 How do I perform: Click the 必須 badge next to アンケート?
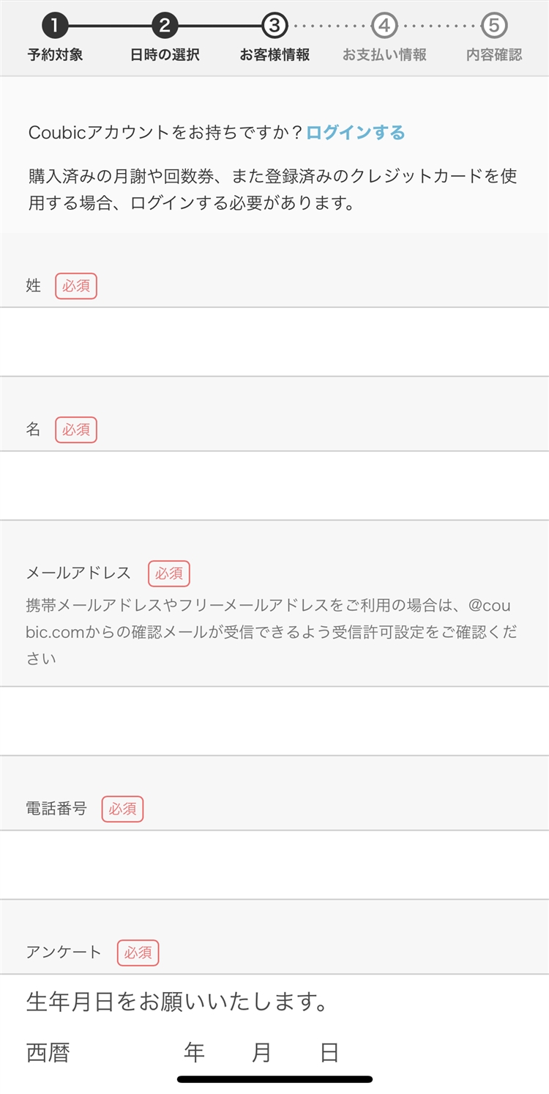pos(138,952)
